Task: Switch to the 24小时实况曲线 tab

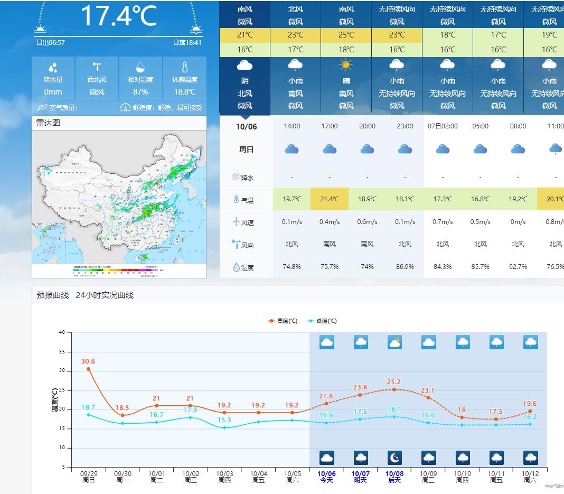Action: [x=105, y=295]
